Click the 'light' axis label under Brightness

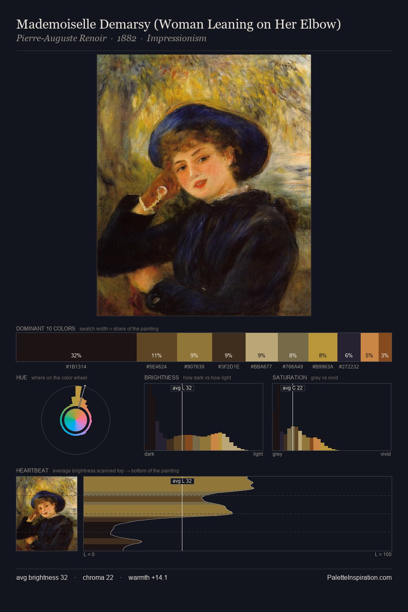click(x=258, y=454)
